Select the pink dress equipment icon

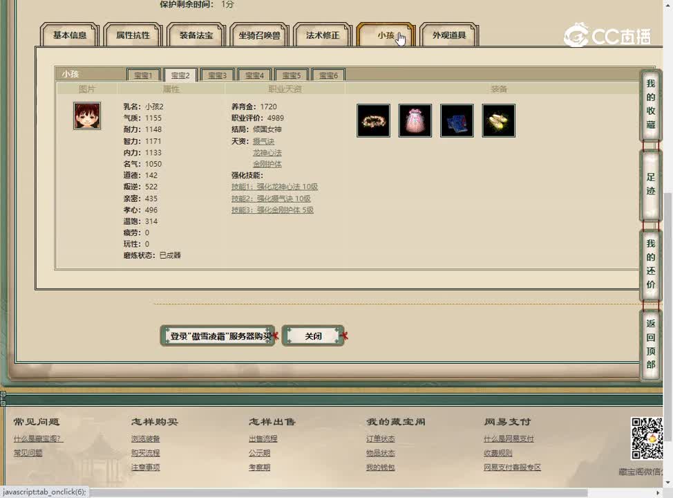415,121
